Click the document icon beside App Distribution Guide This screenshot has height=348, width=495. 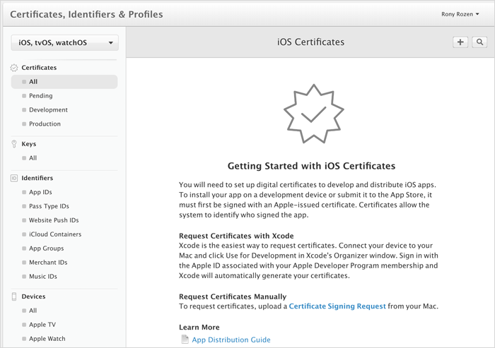185,339
